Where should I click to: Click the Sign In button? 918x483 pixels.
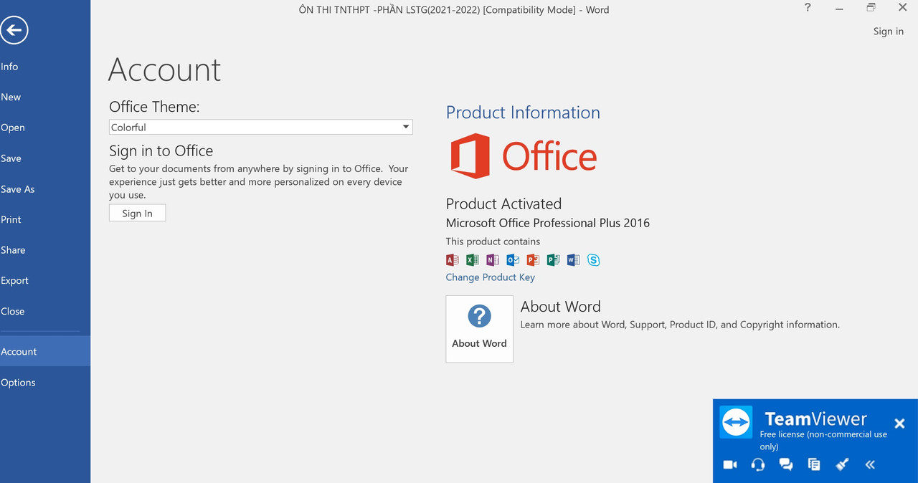click(137, 213)
